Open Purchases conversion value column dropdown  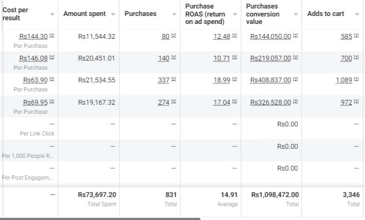click(296, 14)
